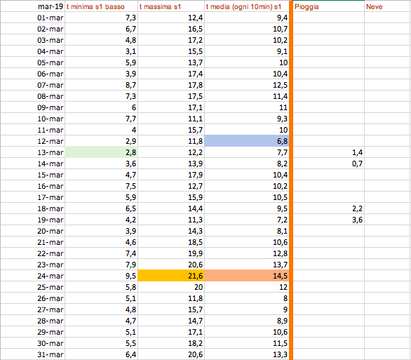Click the Pioggia value 3,6 on 19-mar
411x360 pixels.
click(x=328, y=220)
